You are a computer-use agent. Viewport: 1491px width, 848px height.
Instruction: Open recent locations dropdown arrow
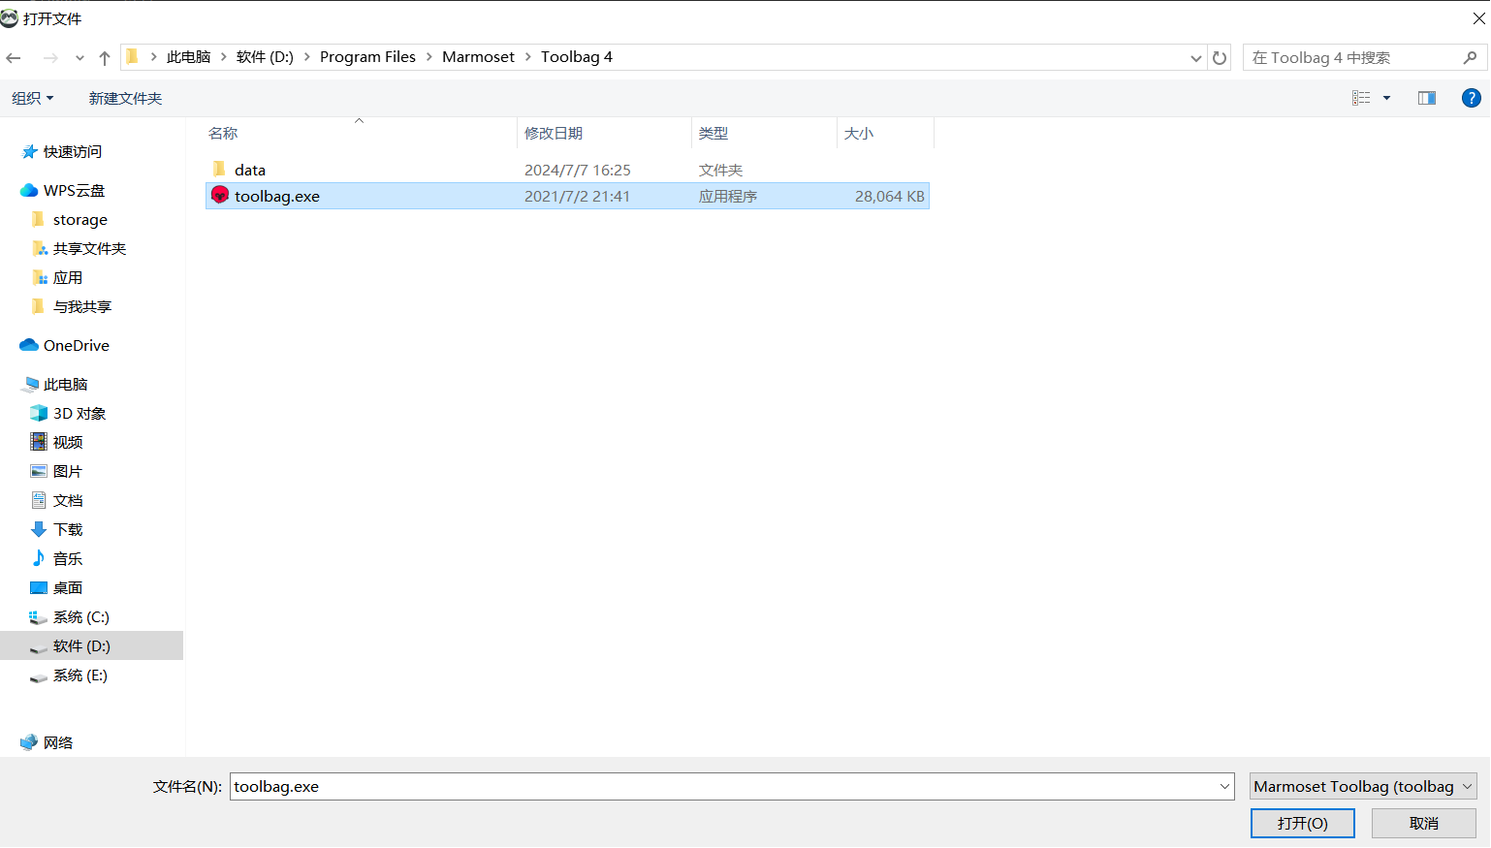pos(79,58)
